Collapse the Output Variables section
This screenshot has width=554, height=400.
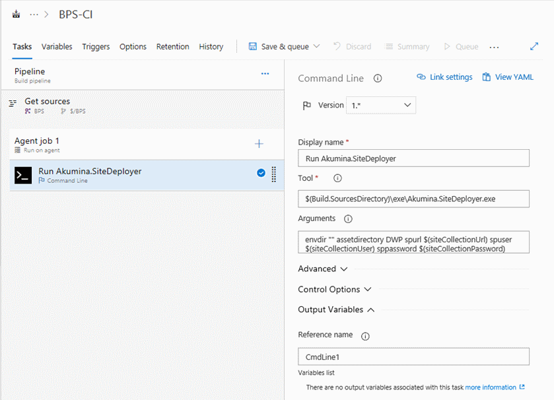tap(336, 310)
